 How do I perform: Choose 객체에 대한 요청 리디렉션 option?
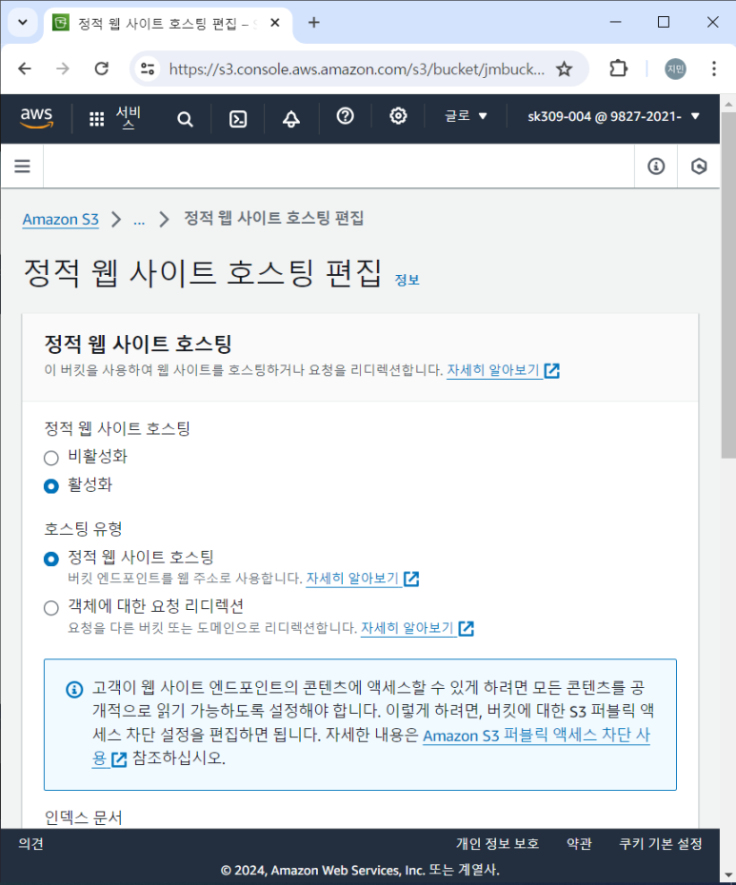[51, 608]
